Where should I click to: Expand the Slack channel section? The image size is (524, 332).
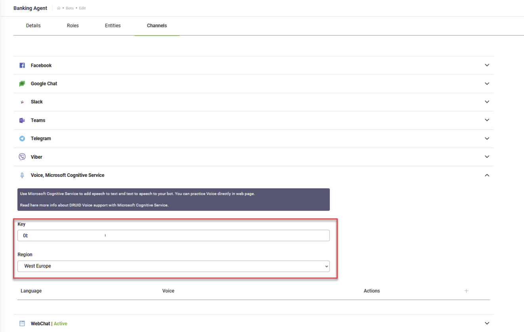click(487, 102)
